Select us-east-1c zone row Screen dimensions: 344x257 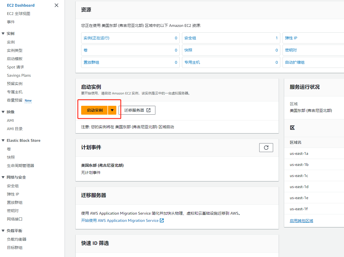314,176
